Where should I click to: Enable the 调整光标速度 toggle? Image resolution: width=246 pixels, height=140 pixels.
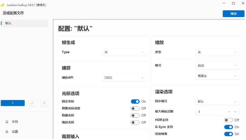[135, 108]
